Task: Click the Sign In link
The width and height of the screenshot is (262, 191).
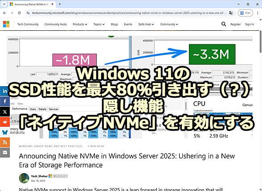Action: (250, 24)
